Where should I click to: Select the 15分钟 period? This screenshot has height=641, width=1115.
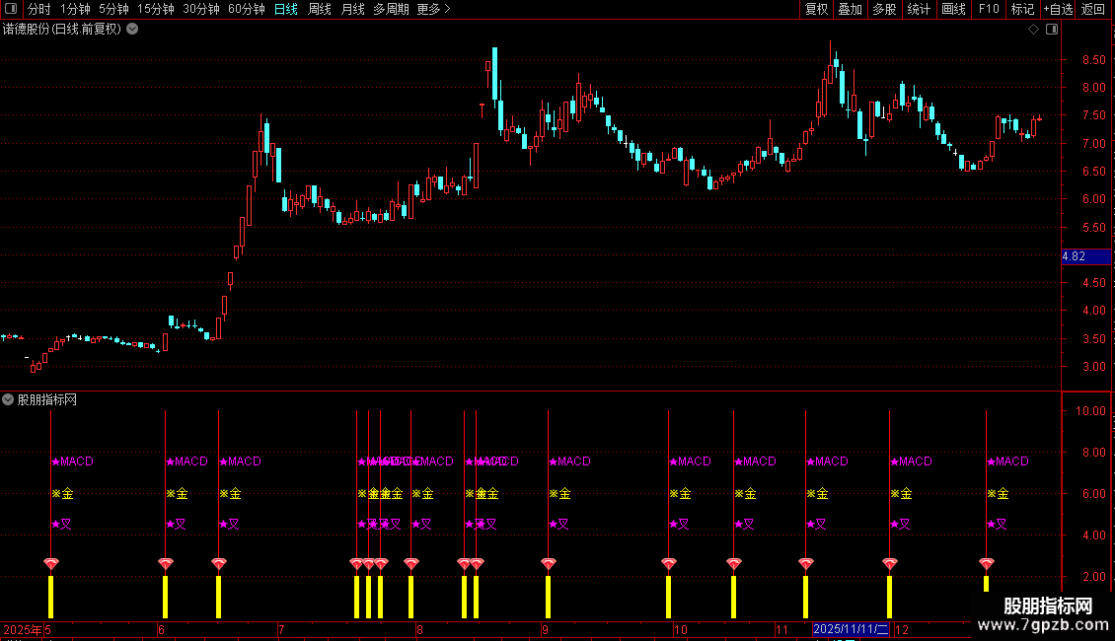point(156,9)
